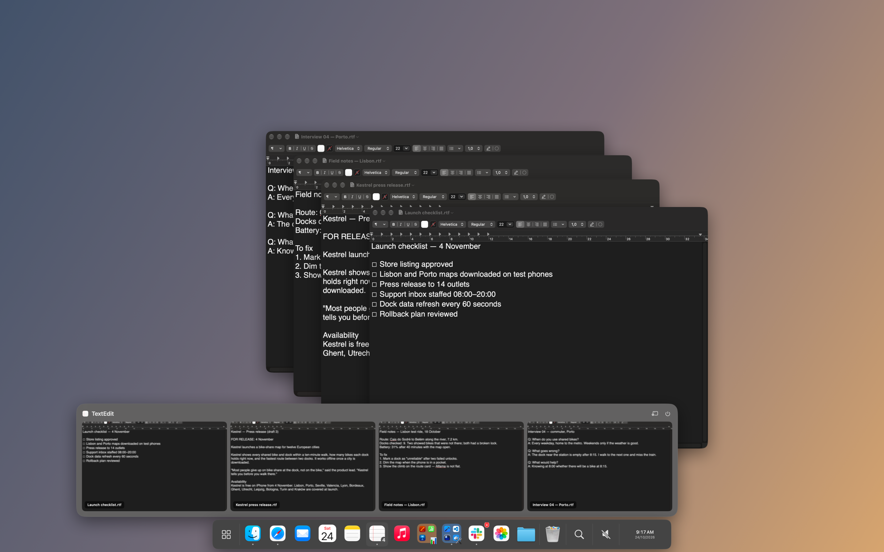Toggle Bold in Interview 04 — Porto window
Image resolution: width=884 pixels, height=552 pixels.
[290, 148]
